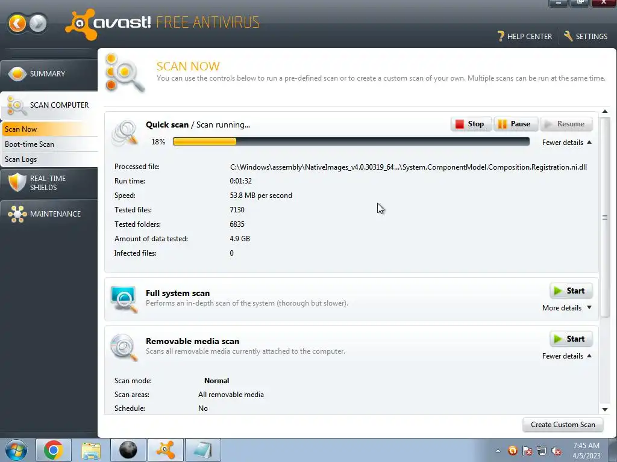The image size is (617, 462).
Task: Click the avast taskbar button
Action: click(166, 450)
